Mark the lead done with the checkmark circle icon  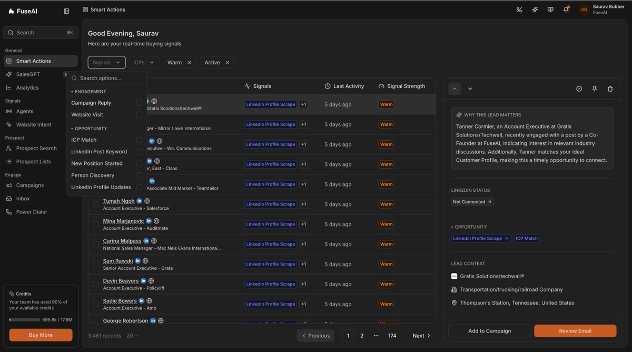click(579, 89)
